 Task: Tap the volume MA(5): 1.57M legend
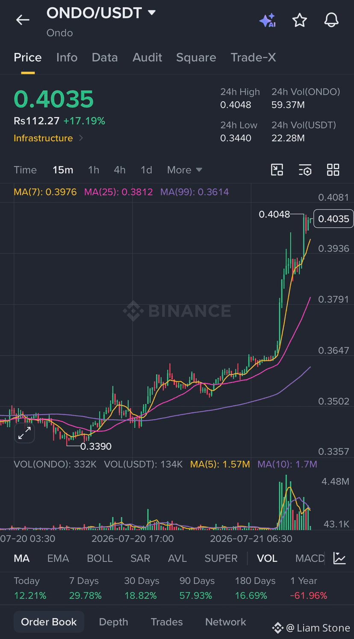[220, 464]
